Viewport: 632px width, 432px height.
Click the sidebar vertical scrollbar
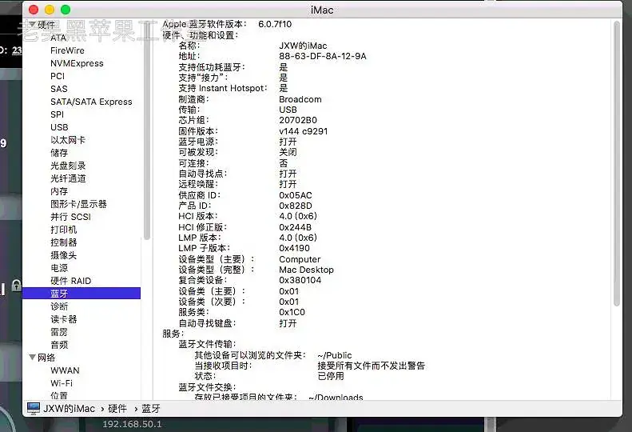point(147,131)
